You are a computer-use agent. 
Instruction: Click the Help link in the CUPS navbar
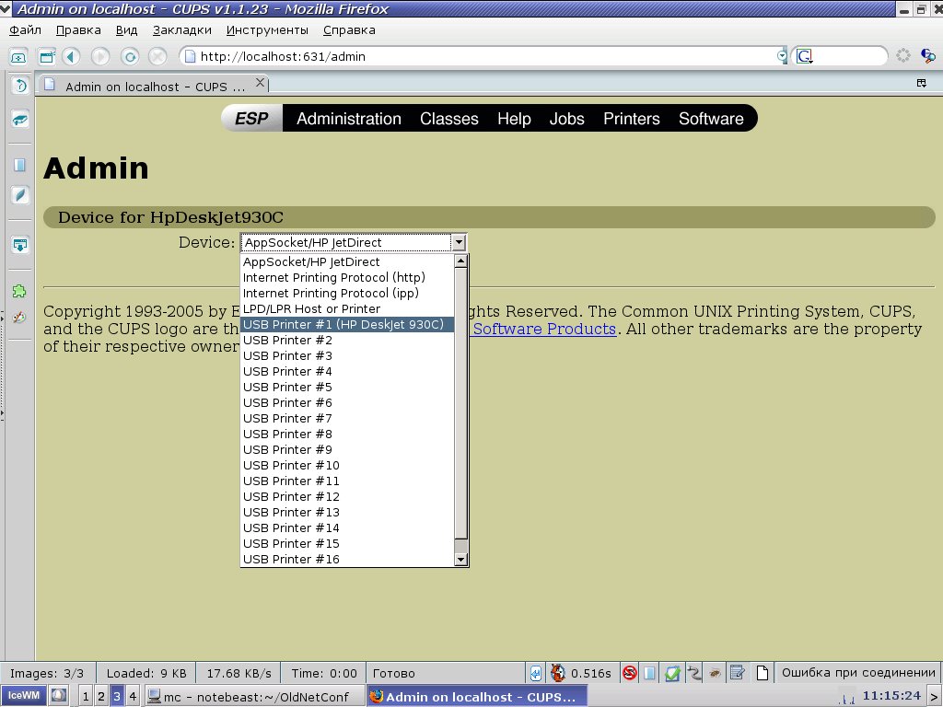point(514,119)
